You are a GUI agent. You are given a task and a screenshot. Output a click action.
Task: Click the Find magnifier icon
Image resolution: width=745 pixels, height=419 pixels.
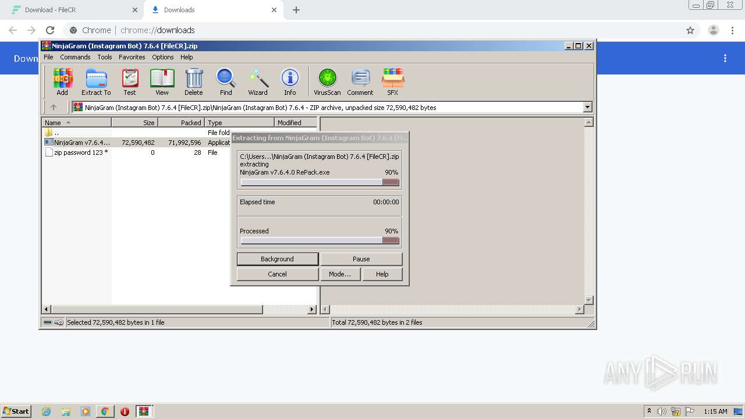tap(226, 81)
